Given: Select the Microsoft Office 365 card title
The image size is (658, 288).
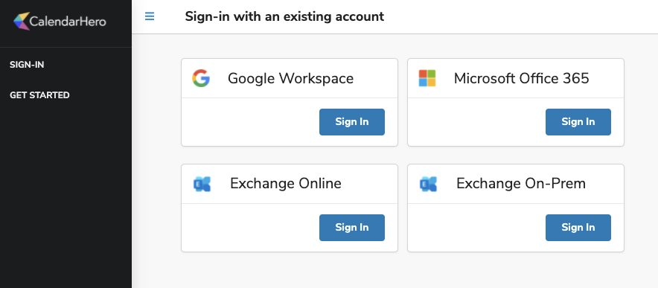Looking at the screenshot, I should click(521, 78).
